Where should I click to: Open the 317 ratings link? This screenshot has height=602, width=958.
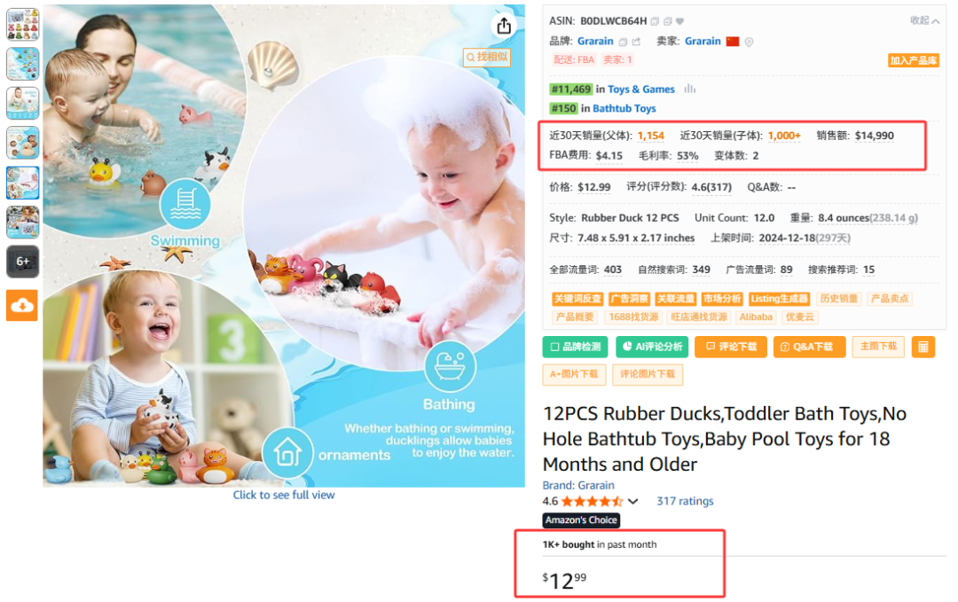pyautogui.click(x=685, y=501)
